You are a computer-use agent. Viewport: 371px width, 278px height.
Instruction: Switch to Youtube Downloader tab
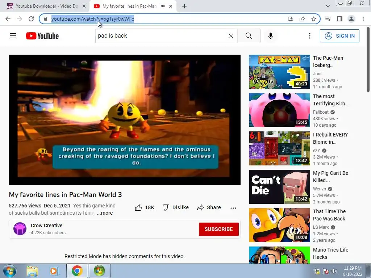47,6
